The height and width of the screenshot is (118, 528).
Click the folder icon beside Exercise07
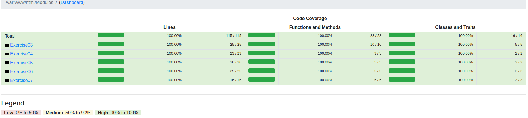pos(7,80)
